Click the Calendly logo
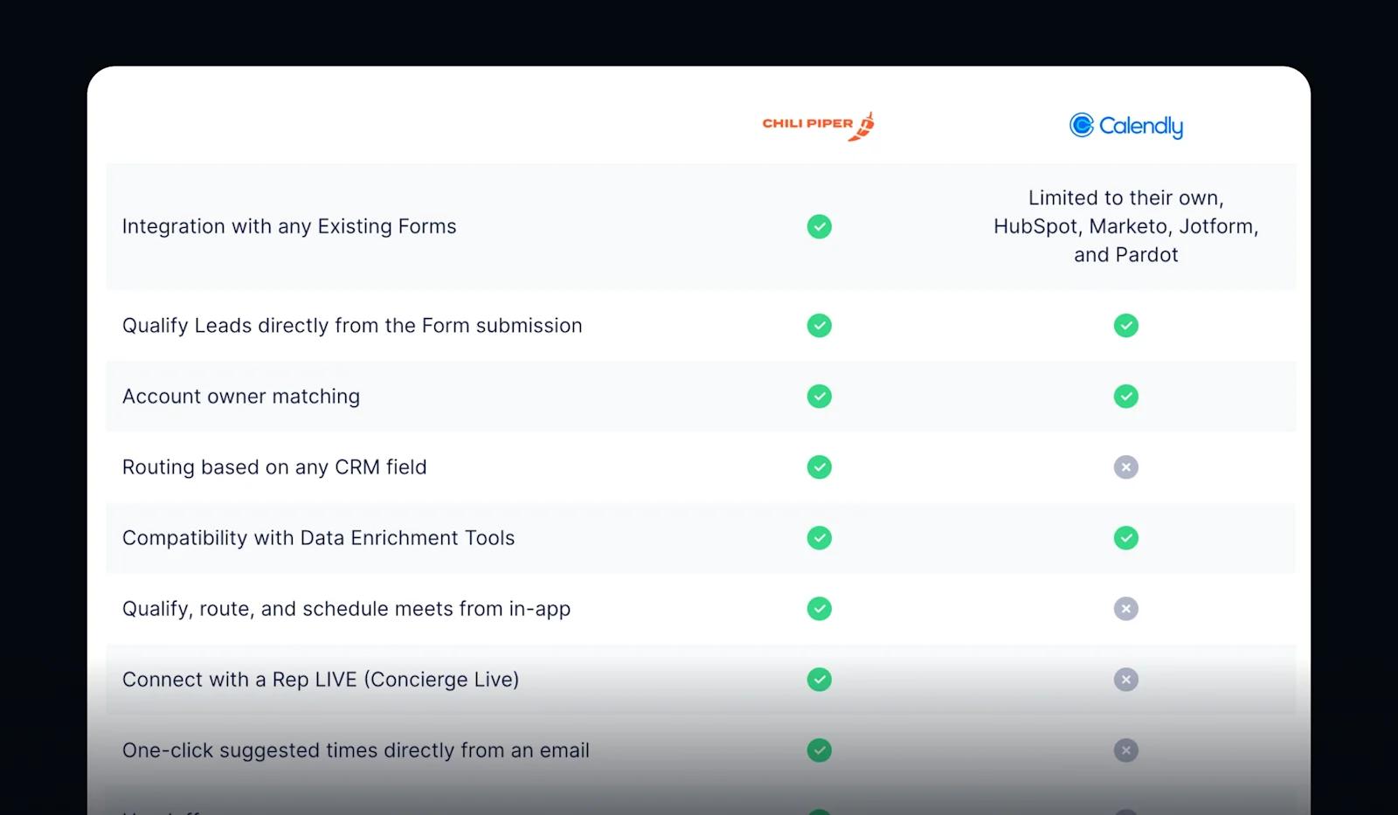The width and height of the screenshot is (1398, 815). [x=1125, y=126]
